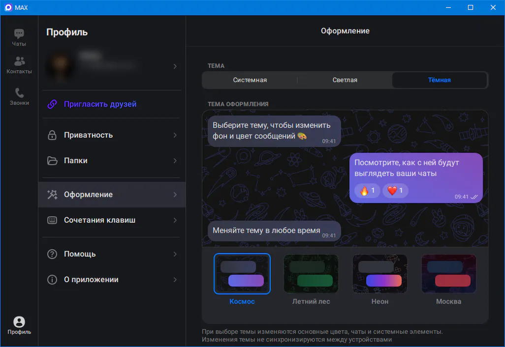Viewport: 505px width, 347px height.
Task: Click the Folders folder icon
Action: pyautogui.click(x=52, y=161)
